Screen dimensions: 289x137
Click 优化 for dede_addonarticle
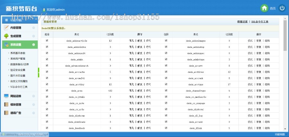point(131,41)
